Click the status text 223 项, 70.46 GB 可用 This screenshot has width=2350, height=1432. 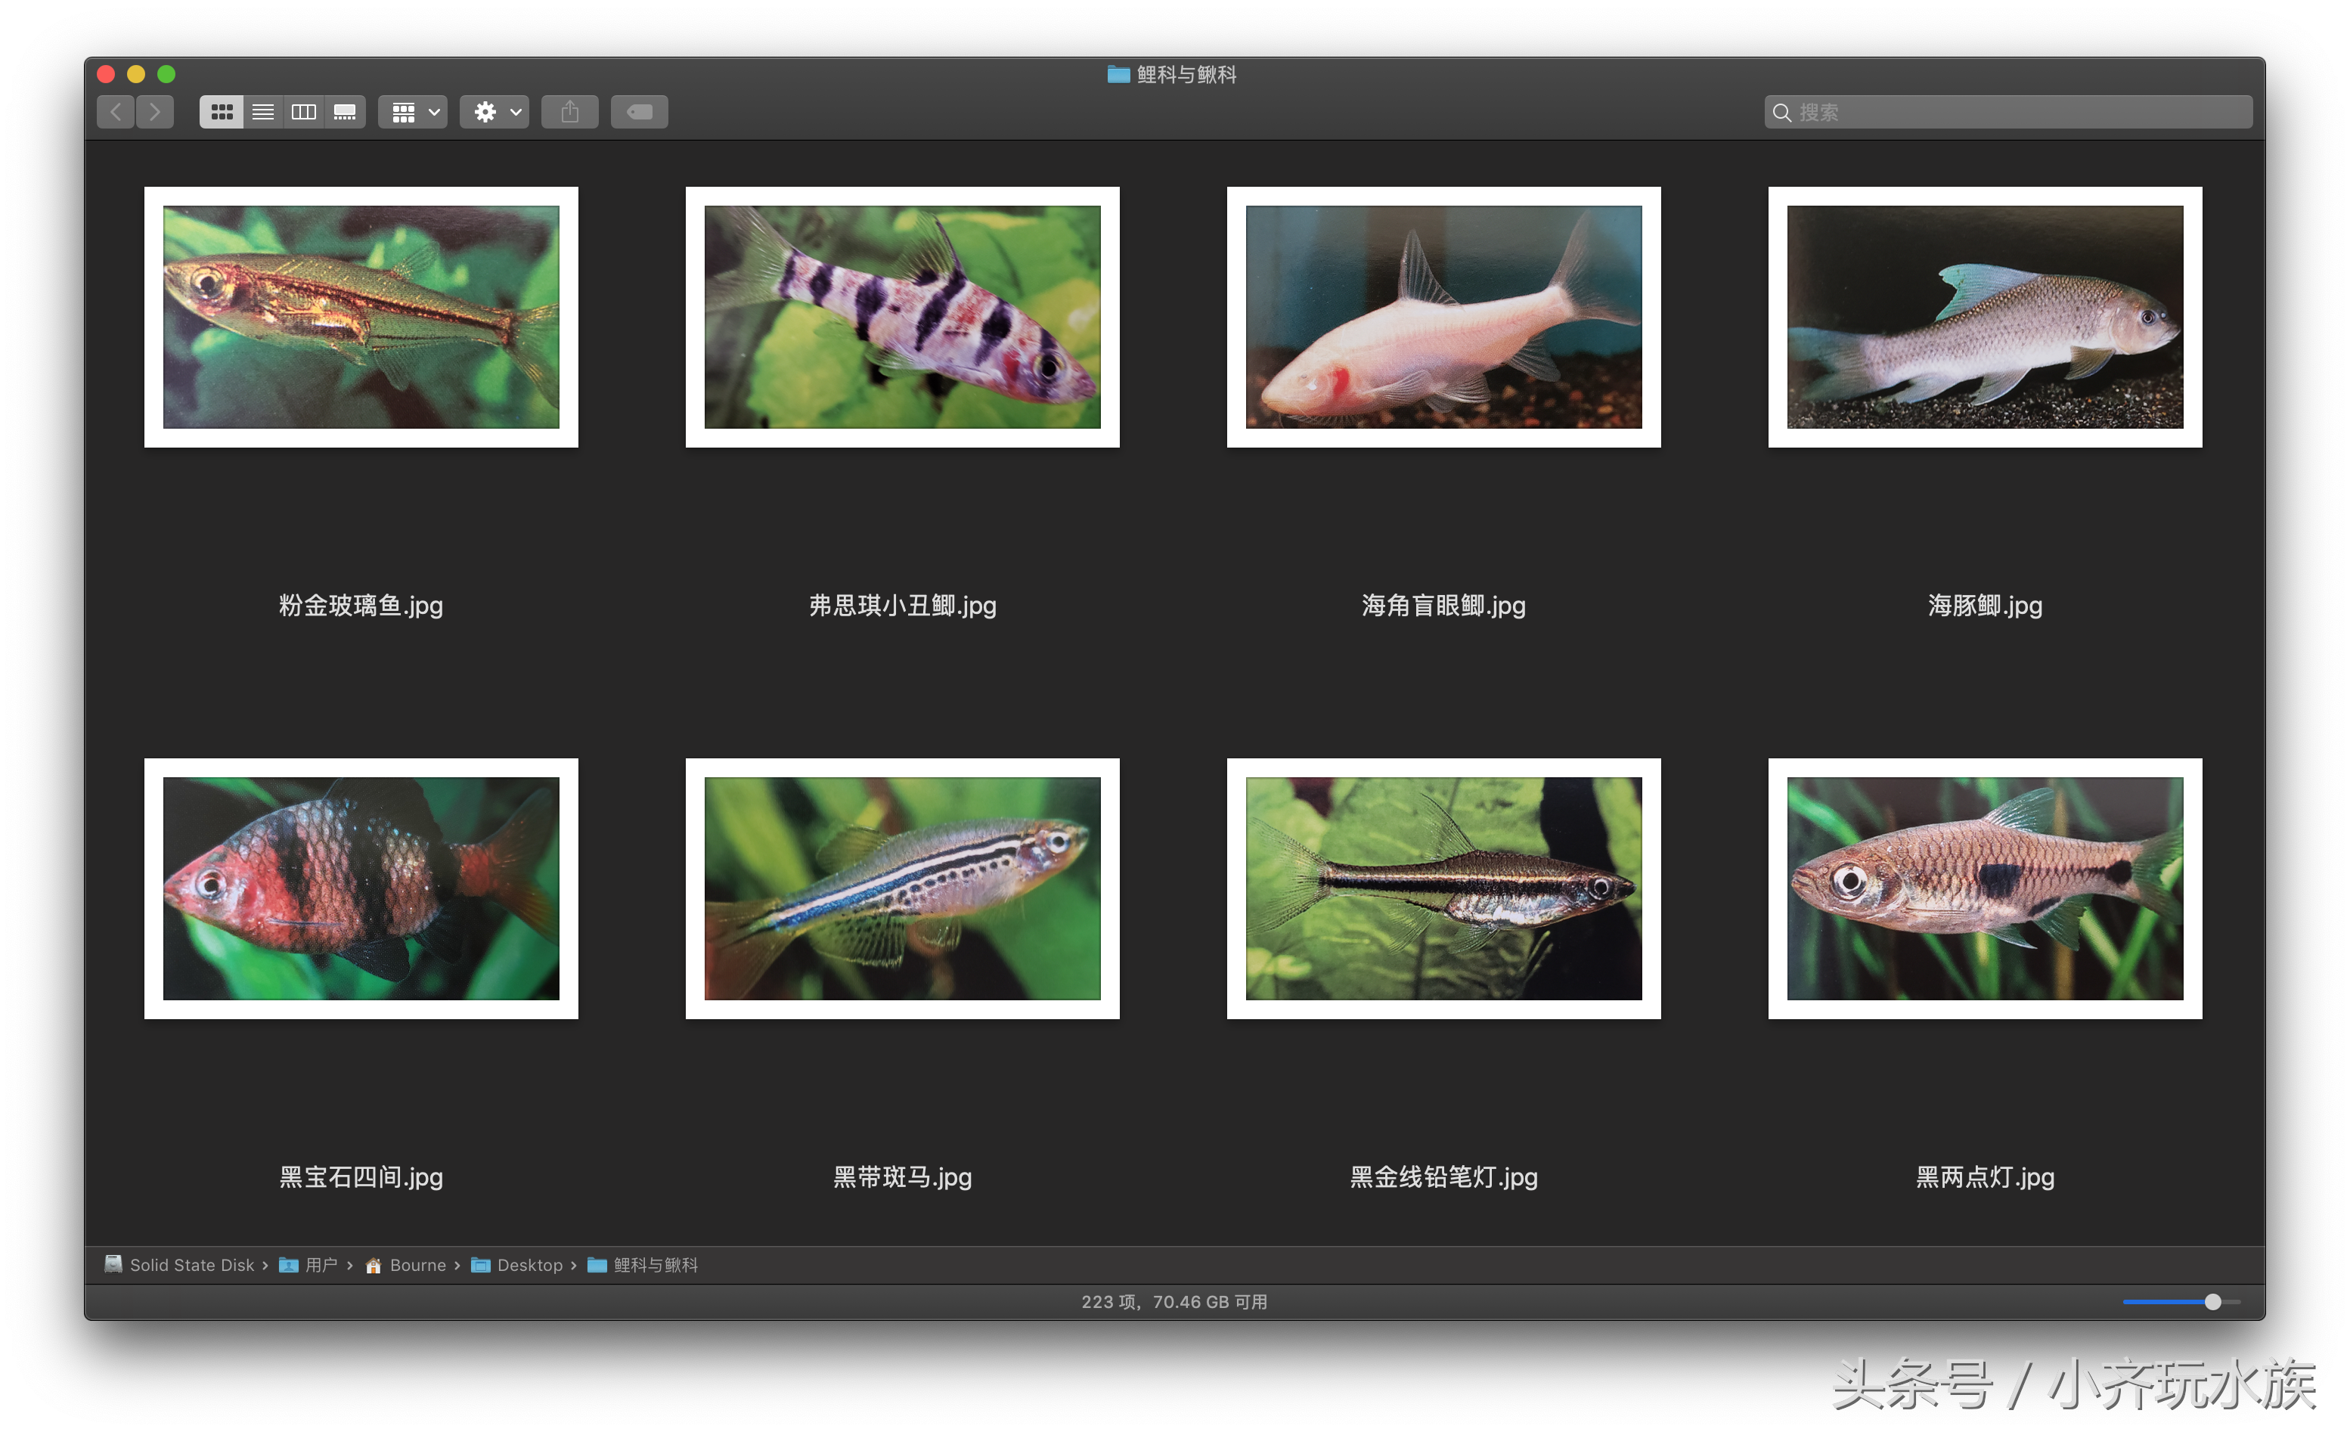1175,1303
